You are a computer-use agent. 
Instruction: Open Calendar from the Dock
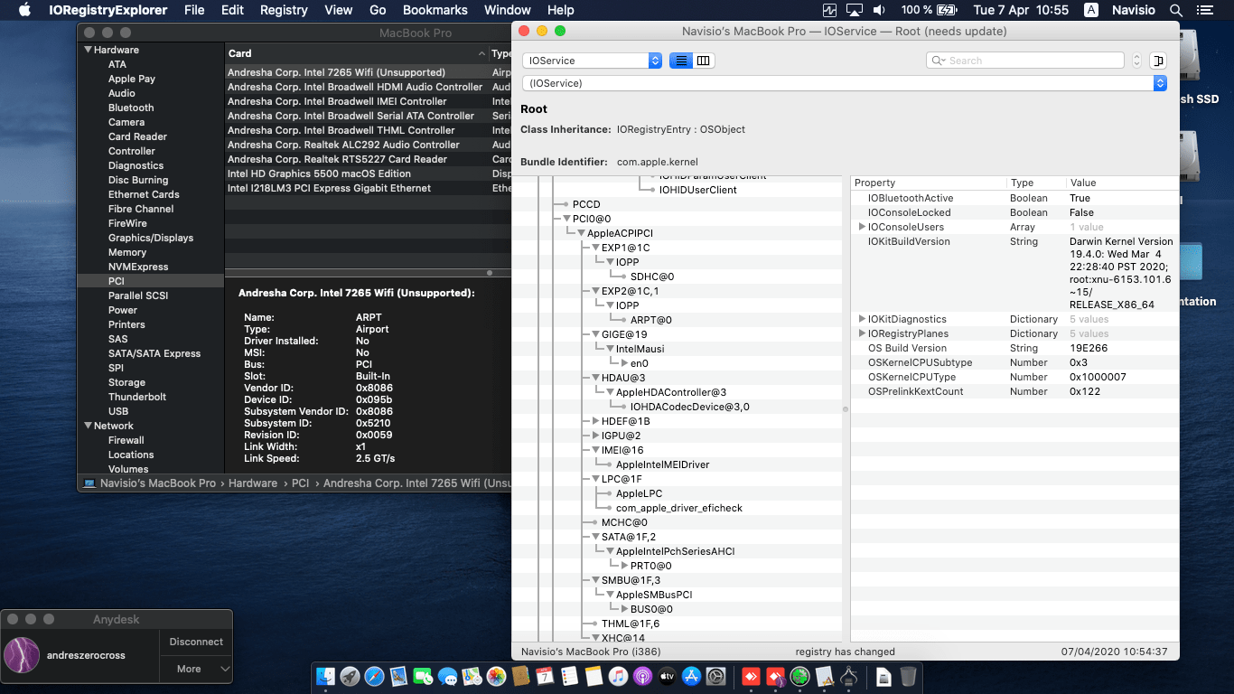coord(545,676)
